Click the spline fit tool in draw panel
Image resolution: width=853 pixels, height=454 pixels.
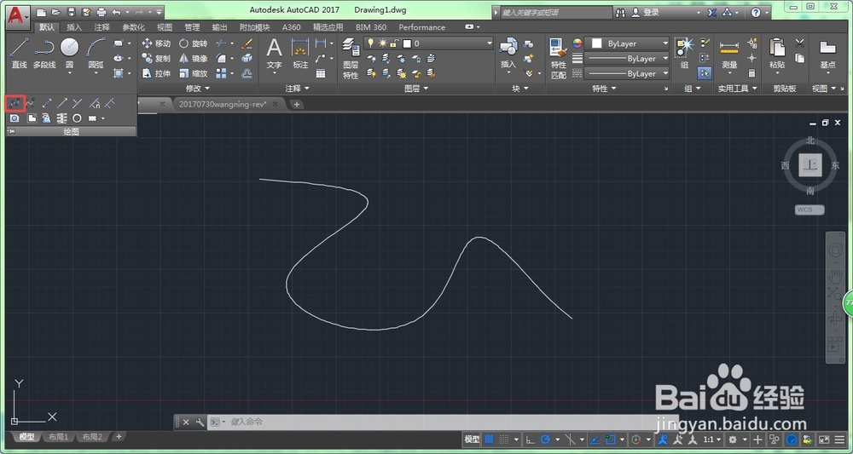(x=15, y=102)
